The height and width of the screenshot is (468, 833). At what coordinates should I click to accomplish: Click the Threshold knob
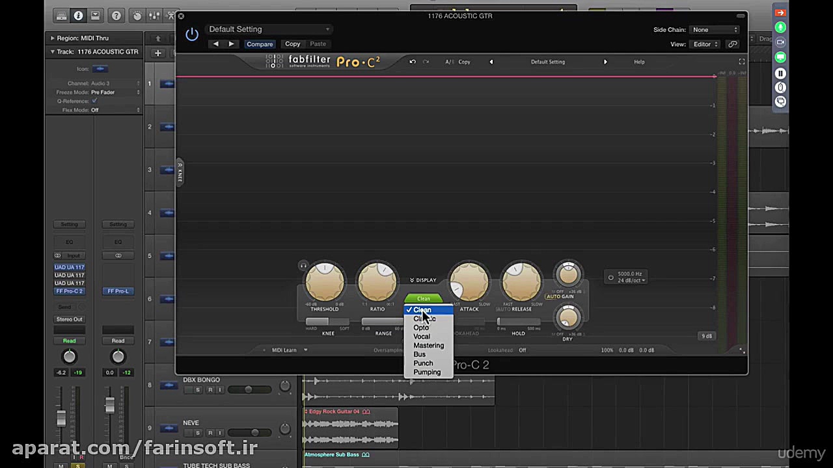click(325, 283)
